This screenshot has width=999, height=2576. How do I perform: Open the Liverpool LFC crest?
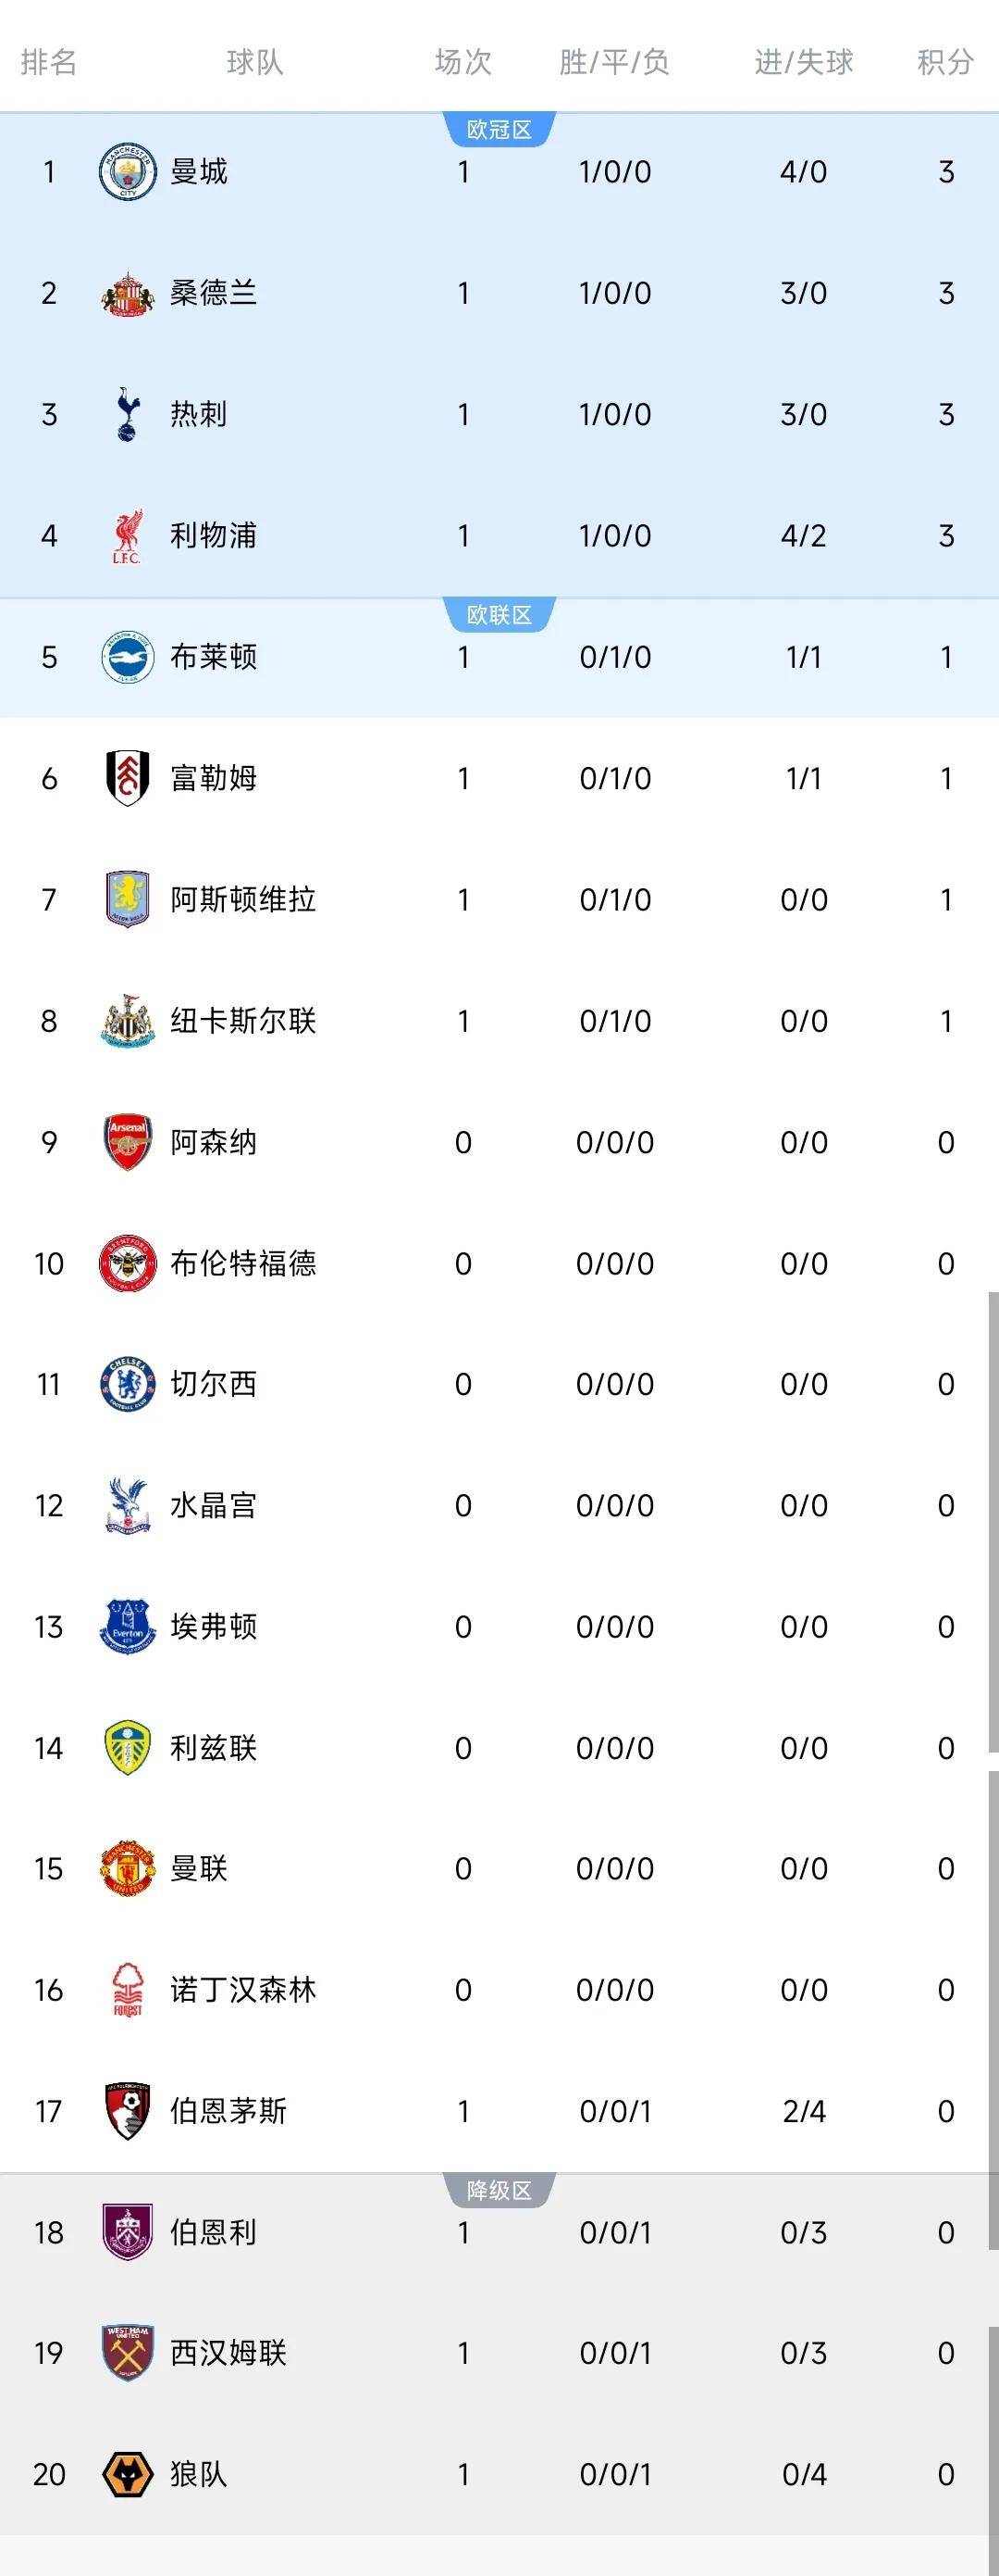128,536
